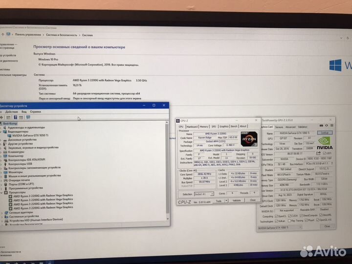This screenshot has width=352, height=264.
Task: Enable the Ray Tracing checkbox
Action: click(x=289, y=221)
